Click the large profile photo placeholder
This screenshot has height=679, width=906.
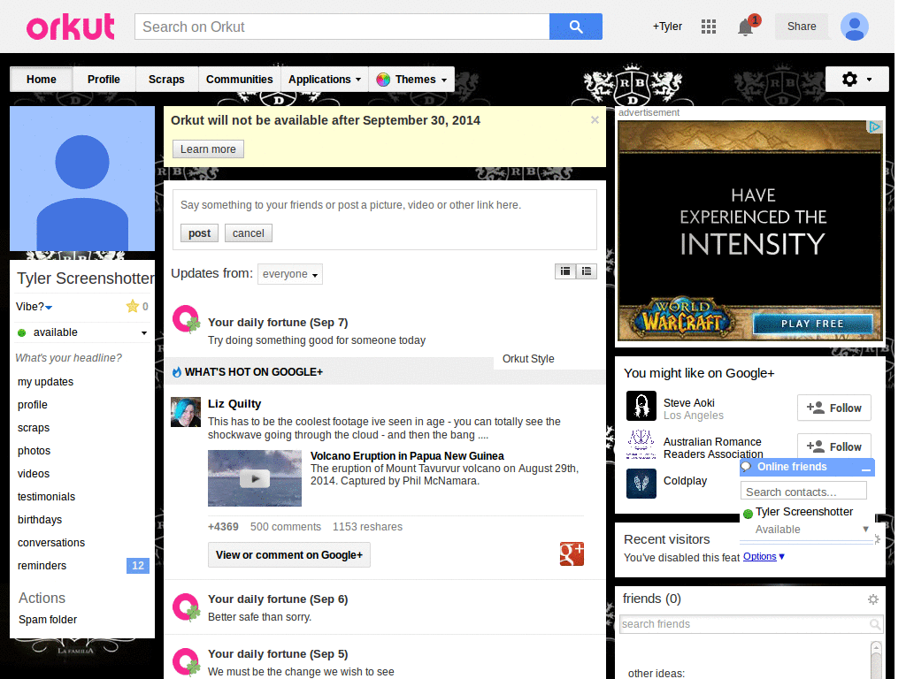coord(82,179)
